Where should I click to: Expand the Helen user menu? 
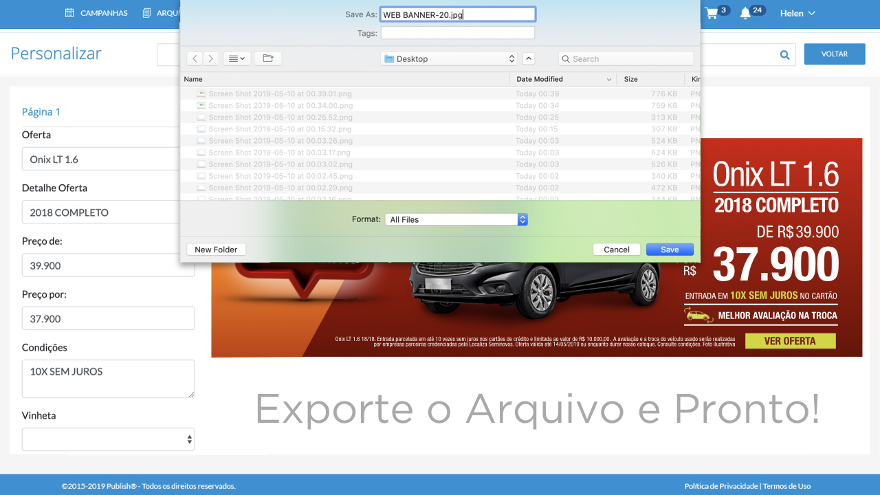[797, 13]
